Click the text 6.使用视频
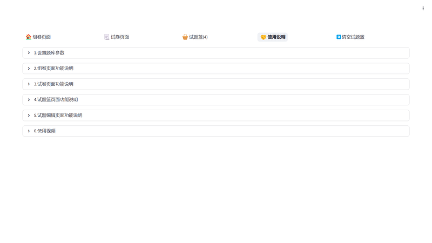 click(45, 131)
